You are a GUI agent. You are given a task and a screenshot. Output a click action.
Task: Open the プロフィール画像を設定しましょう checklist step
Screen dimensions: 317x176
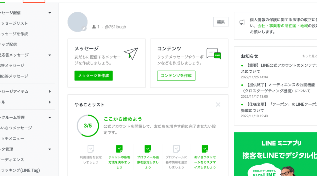coord(148,157)
